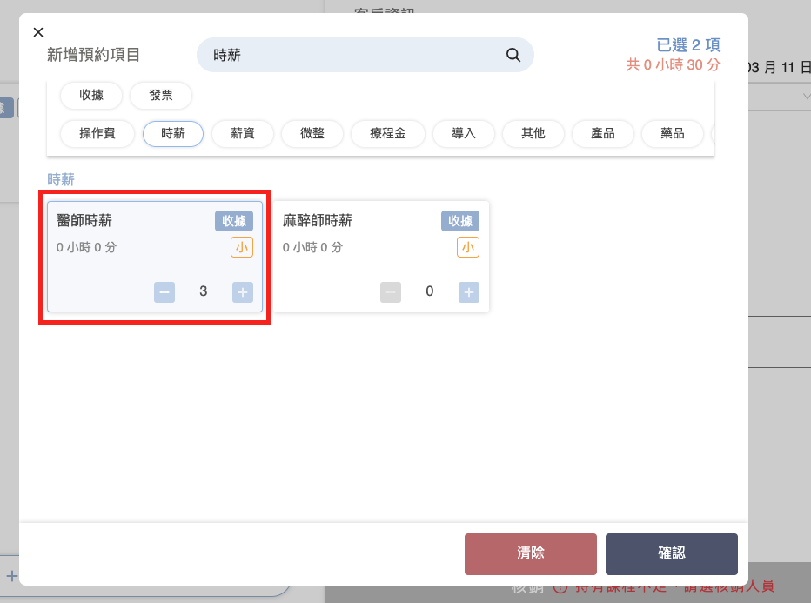811x603 pixels.
Task: Decrease 醫師時薪 quantity with minus button
Action: (164, 291)
